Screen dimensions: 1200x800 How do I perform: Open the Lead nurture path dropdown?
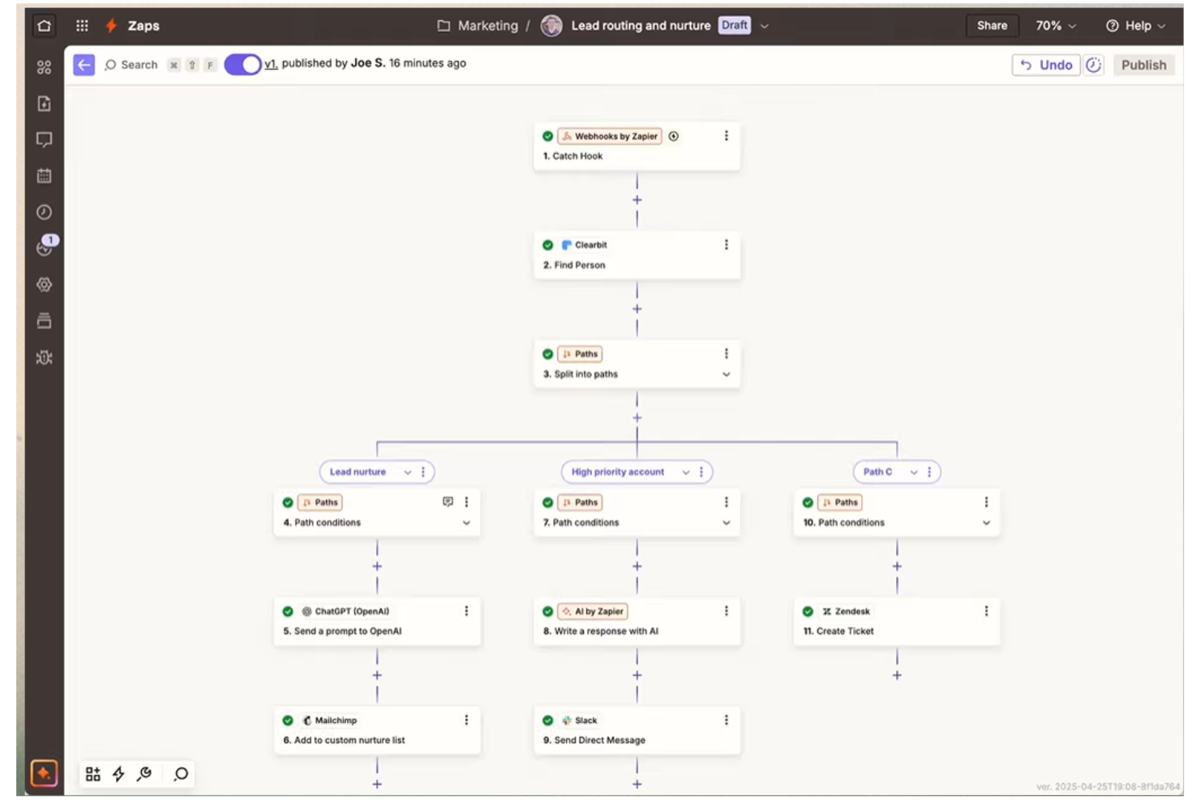click(x=408, y=471)
